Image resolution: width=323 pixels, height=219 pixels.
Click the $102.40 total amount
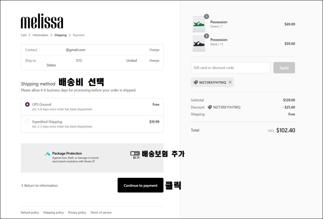coord(286,130)
